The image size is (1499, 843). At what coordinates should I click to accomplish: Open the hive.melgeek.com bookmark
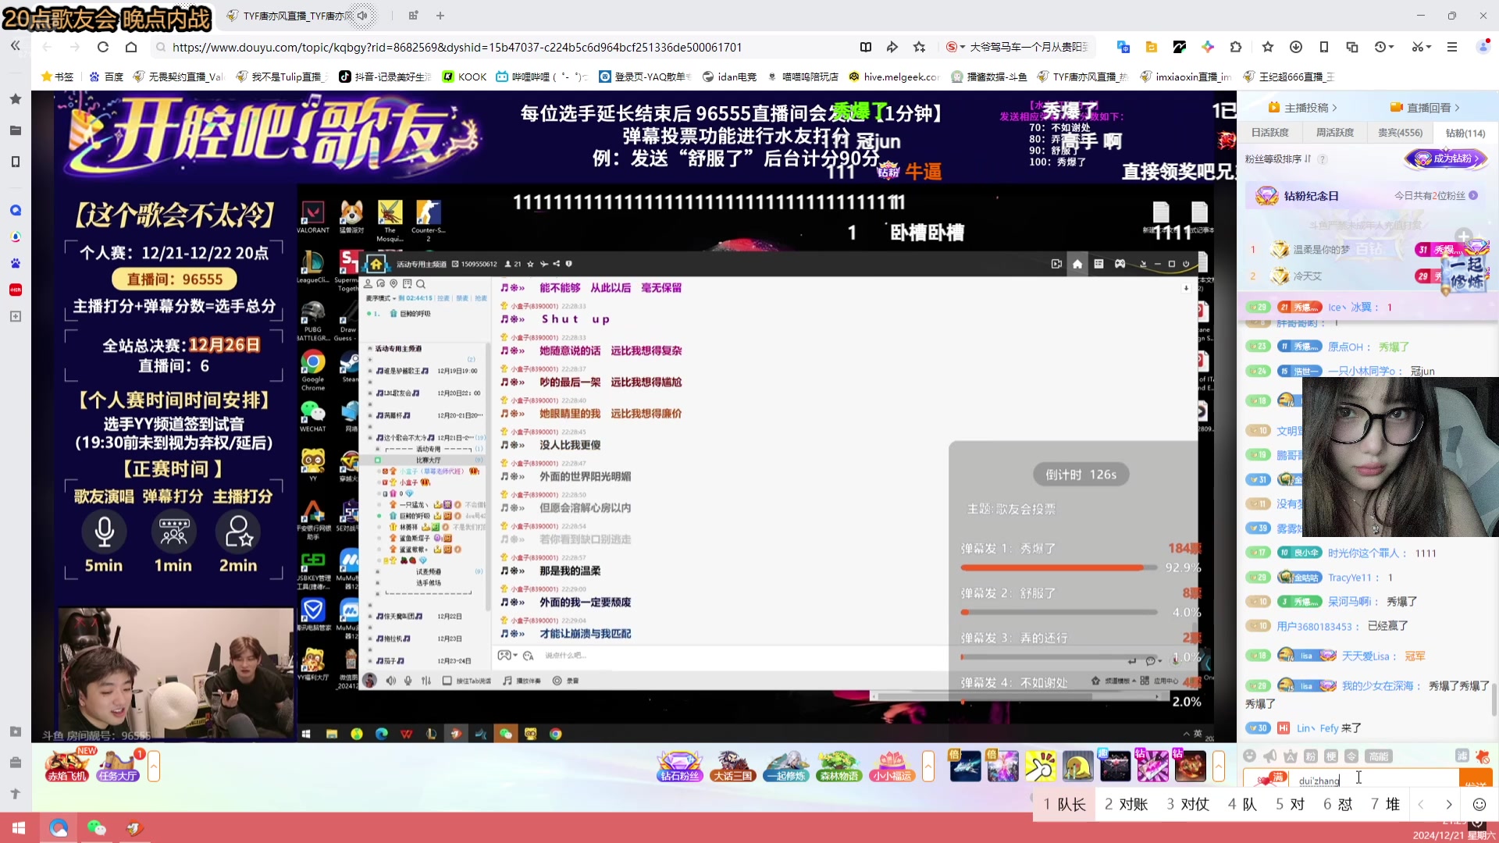click(x=894, y=76)
